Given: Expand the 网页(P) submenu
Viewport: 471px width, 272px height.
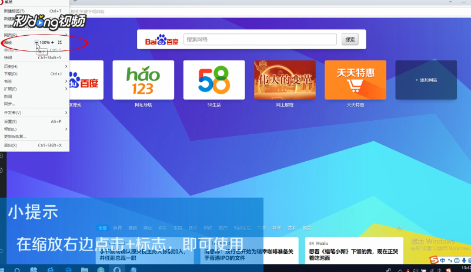Looking at the screenshot, I should [x=35, y=35].
